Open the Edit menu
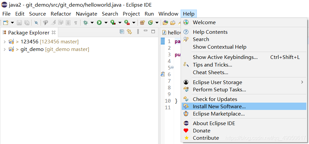 20,14
